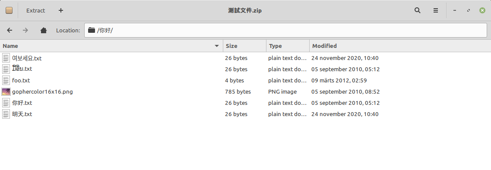Click the modified date of 明天.txt
The width and height of the screenshot is (491, 170).
click(x=345, y=114)
